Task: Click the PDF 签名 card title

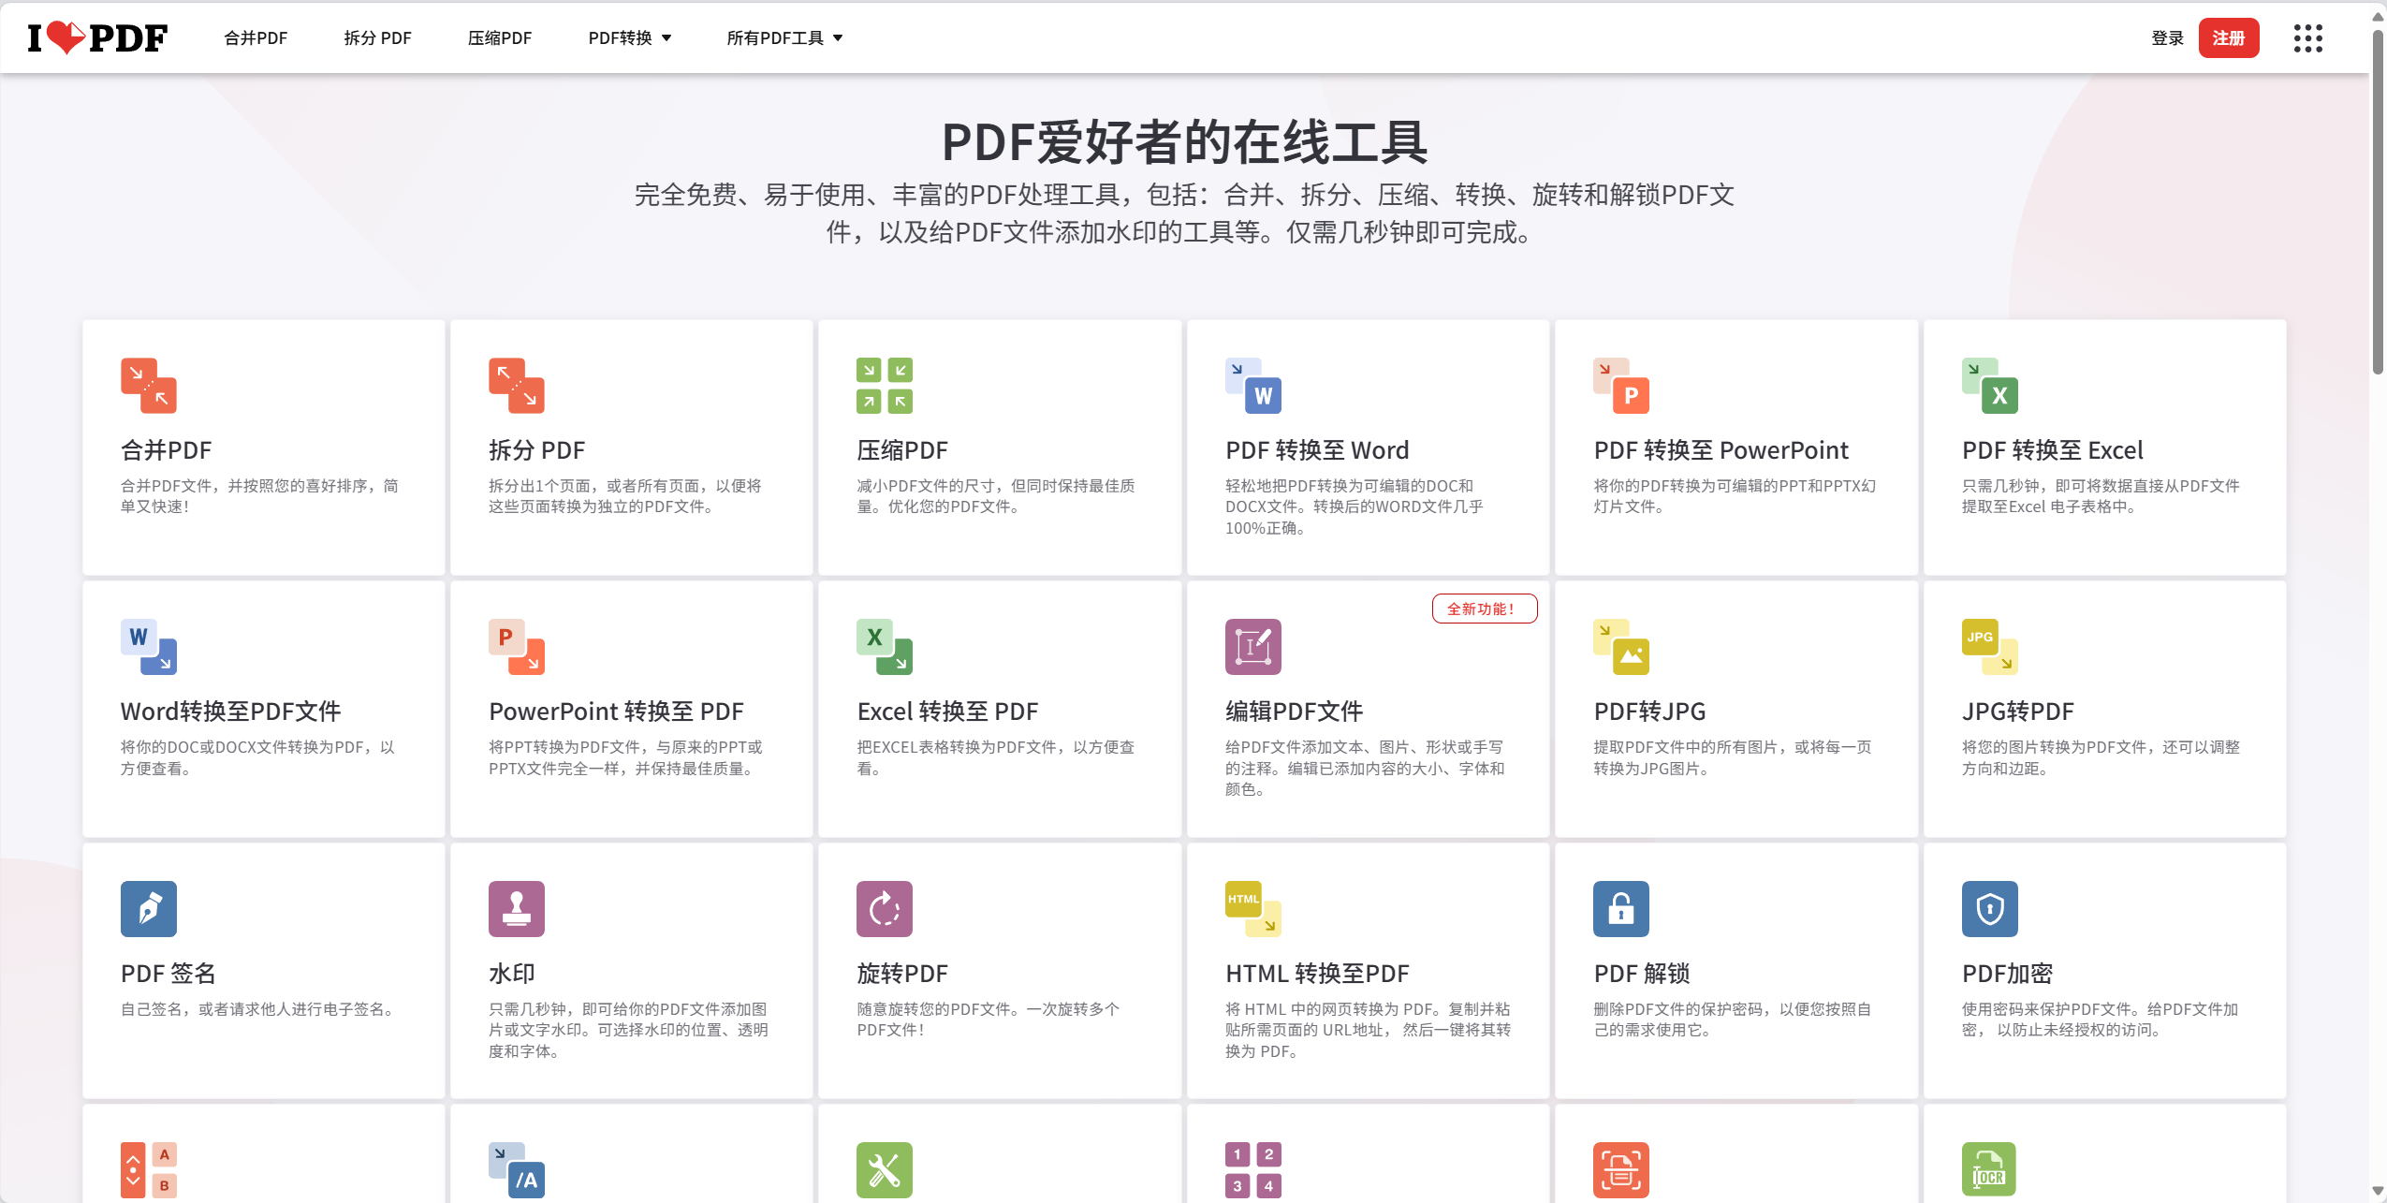Action: tap(168, 974)
